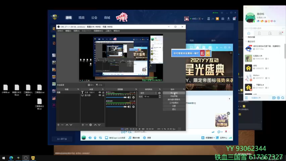Change the transition duration stepper

[160, 97]
